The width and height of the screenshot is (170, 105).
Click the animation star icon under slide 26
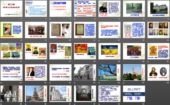[99, 83]
